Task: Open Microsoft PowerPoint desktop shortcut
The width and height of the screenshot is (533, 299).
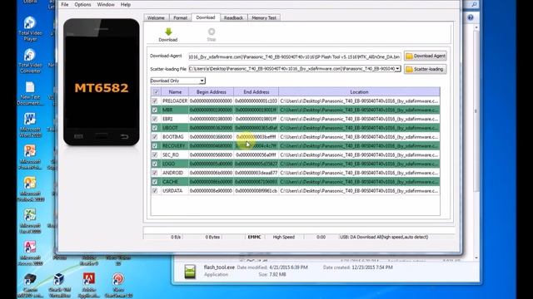Action: 30,157
